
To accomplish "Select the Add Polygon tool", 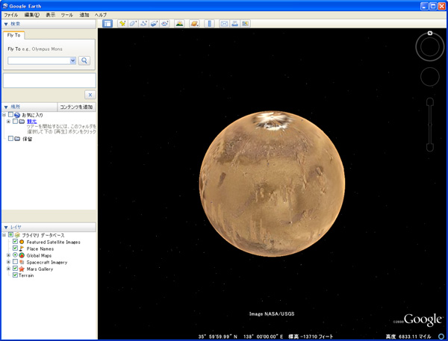I will coord(133,24).
